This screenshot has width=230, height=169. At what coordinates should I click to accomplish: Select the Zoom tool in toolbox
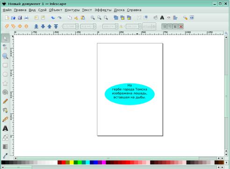5,56
